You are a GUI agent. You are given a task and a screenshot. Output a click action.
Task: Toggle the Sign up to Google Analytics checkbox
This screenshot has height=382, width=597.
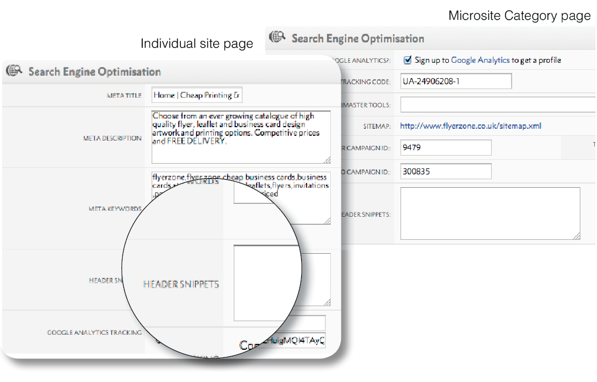(x=407, y=60)
